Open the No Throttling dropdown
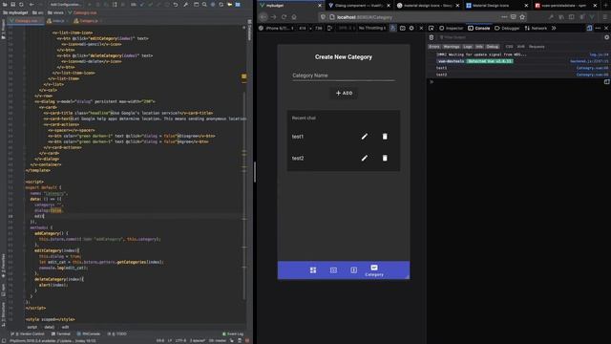 coord(372,28)
